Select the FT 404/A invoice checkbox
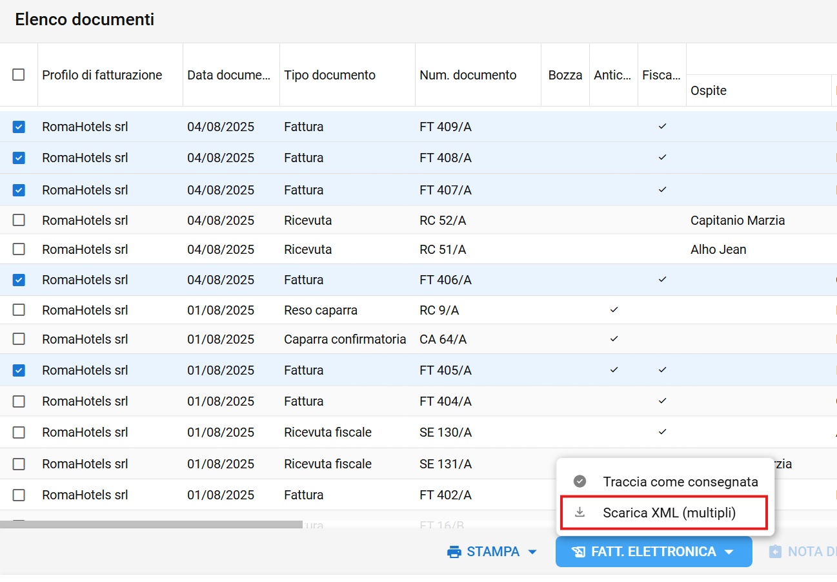 point(19,401)
